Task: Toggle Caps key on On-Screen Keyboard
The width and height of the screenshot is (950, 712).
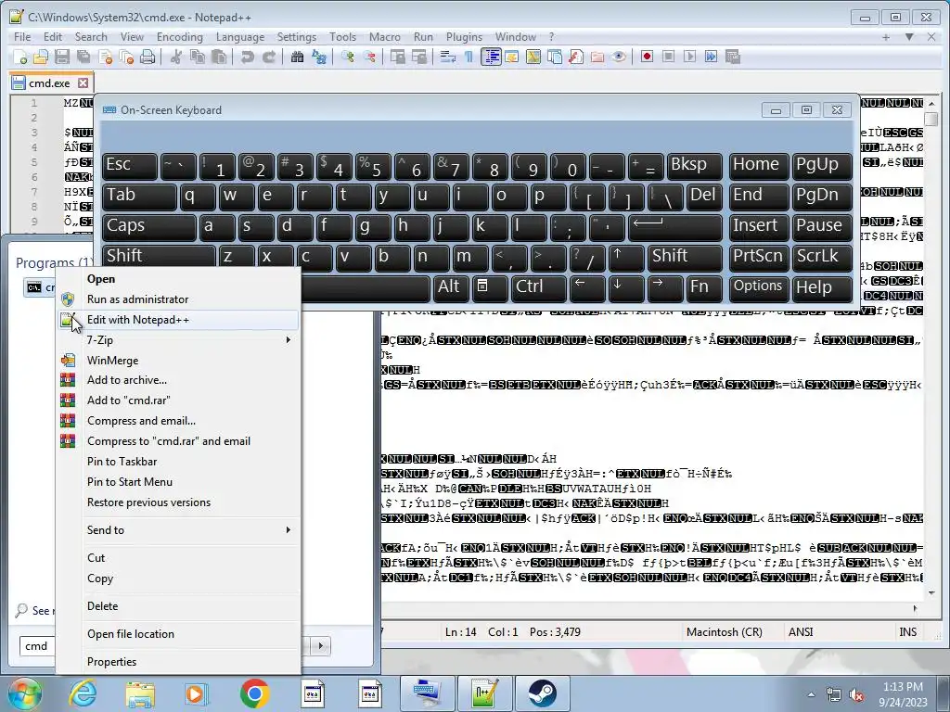Action: (148, 227)
